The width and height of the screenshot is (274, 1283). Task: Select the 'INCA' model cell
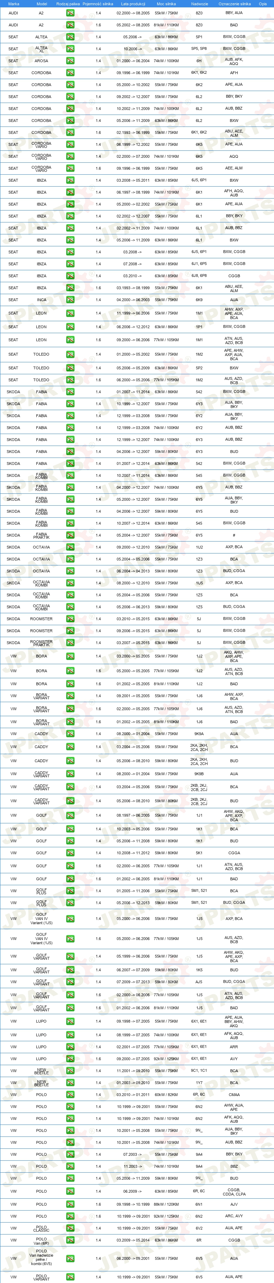(41, 300)
